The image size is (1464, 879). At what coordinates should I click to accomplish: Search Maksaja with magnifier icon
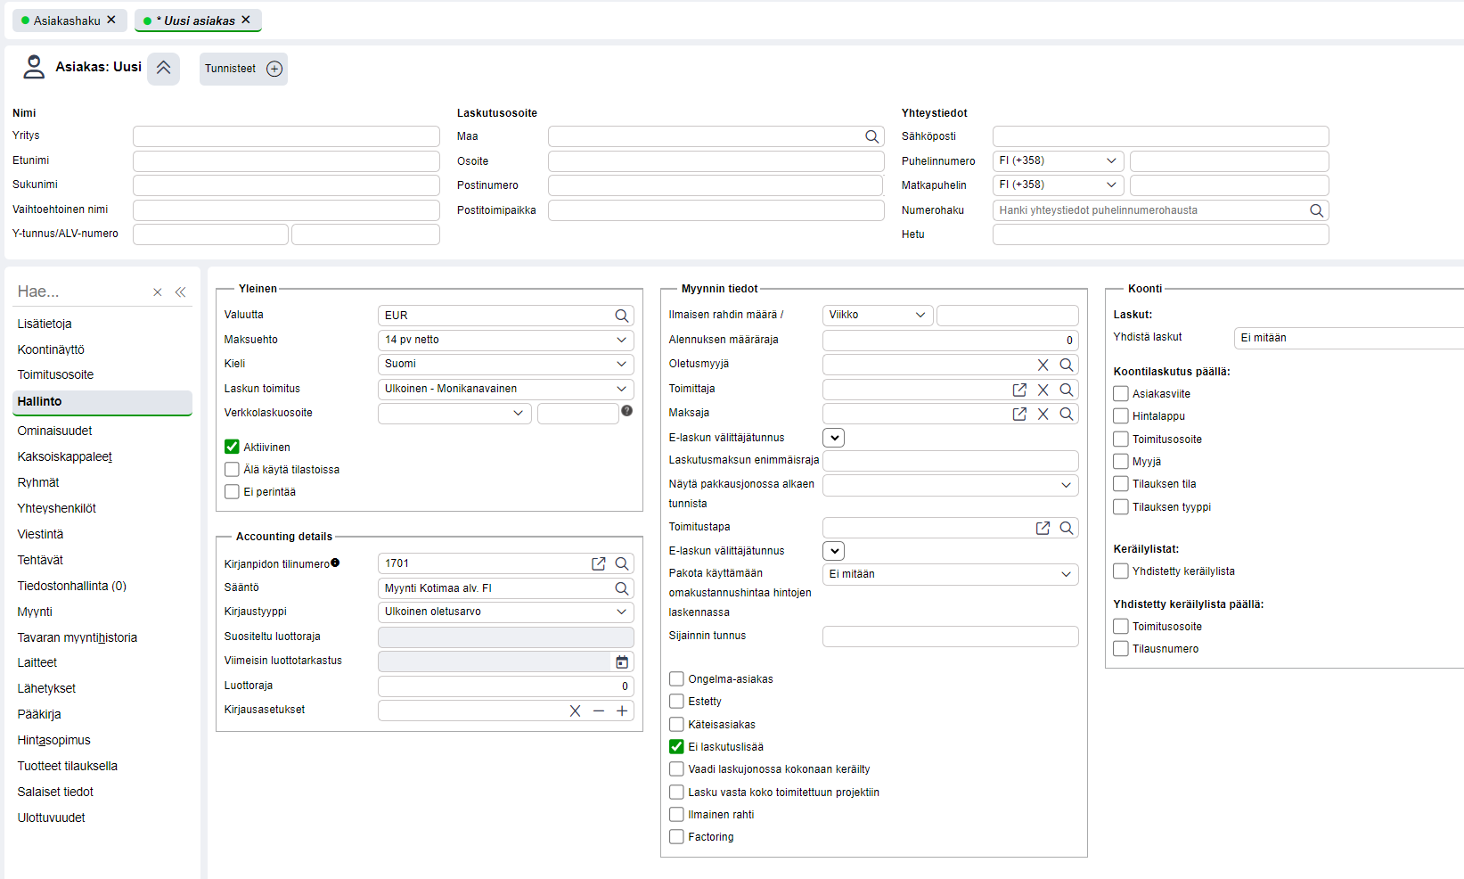1067,414
